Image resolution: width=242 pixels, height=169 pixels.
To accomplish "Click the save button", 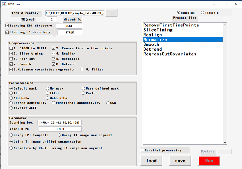I will point(180,161).
